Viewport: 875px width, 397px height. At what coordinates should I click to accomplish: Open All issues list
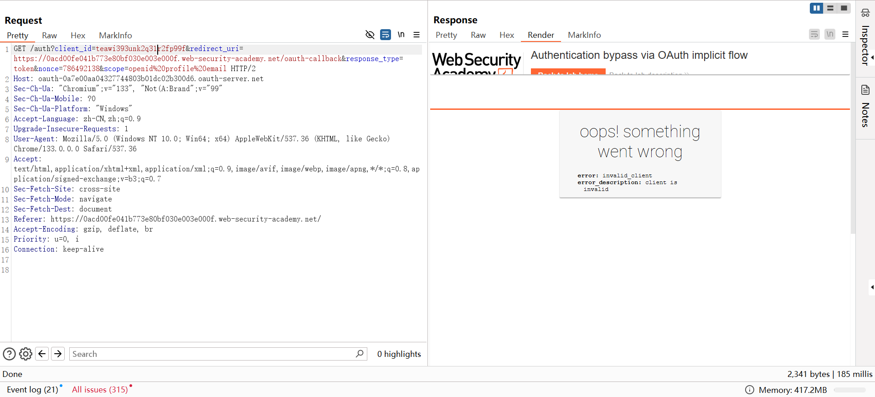100,390
